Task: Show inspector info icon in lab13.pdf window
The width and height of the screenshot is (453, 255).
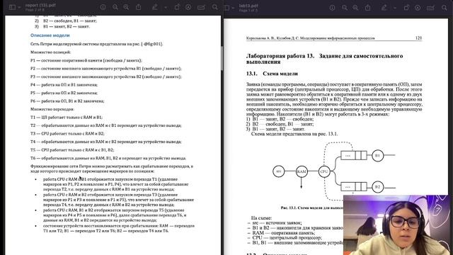Action: tap(333, 8)
